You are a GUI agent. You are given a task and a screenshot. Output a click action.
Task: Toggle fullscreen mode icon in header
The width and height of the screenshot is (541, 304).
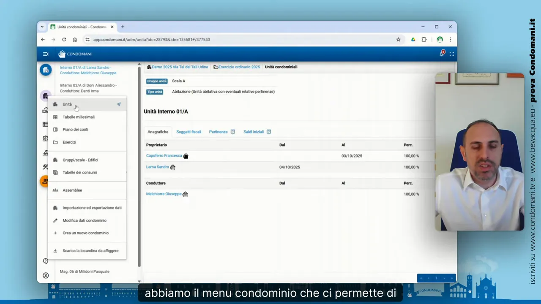click(452, 54)
